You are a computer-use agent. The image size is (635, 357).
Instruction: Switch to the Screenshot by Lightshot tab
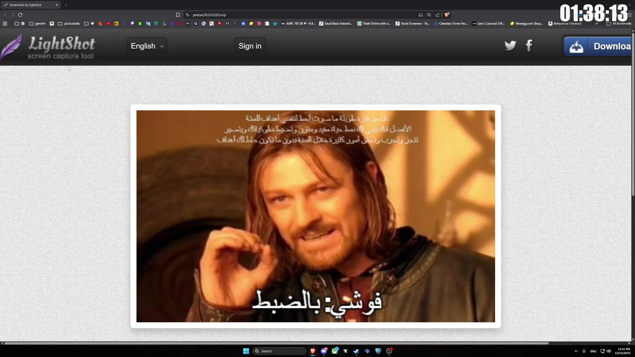30,5
